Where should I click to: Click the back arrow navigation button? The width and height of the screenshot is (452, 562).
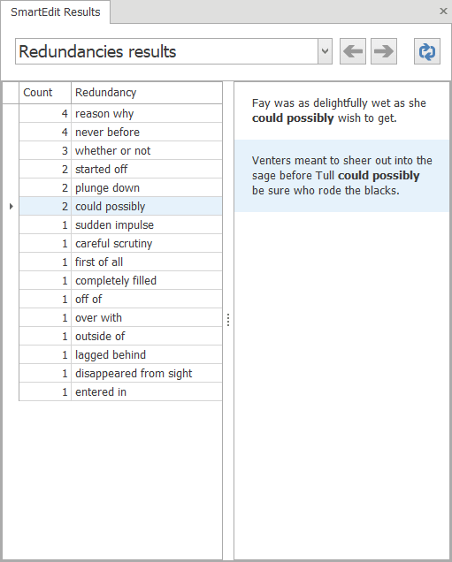(353, 51)
